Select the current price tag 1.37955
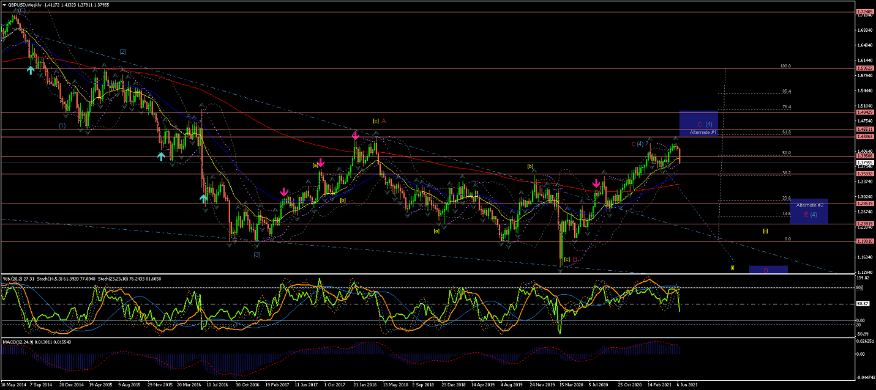876x390 pixels. coord(864,163)
